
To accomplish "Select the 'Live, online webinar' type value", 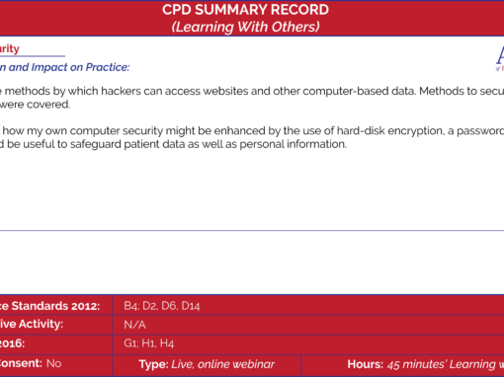I will [223, 364].
